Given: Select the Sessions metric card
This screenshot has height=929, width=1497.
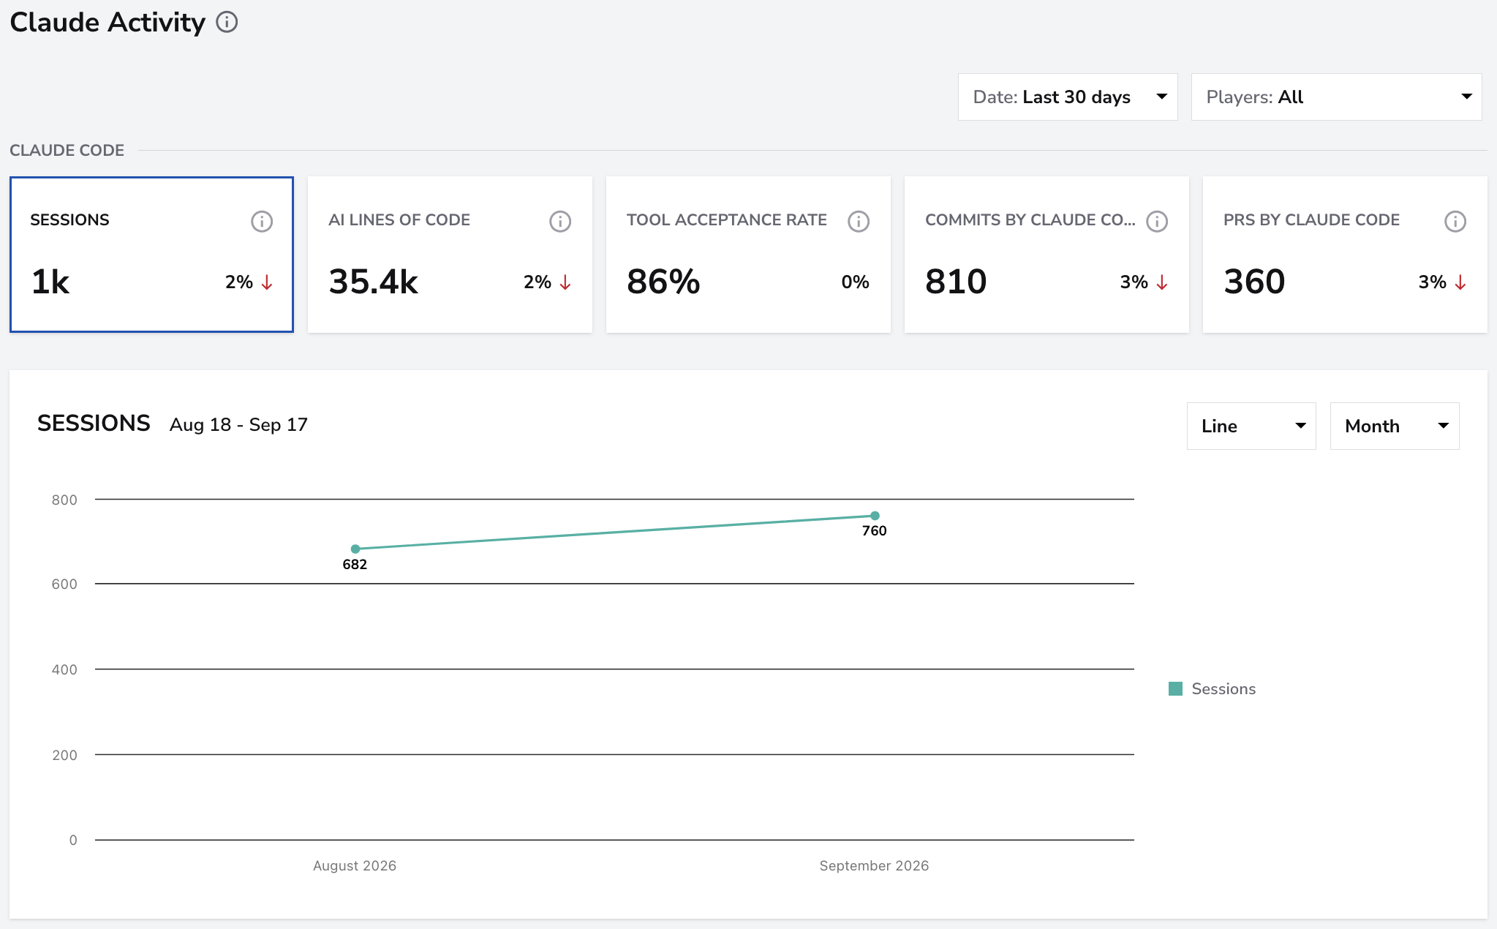Looking at the screenshot, I should (x=151, y=255).
